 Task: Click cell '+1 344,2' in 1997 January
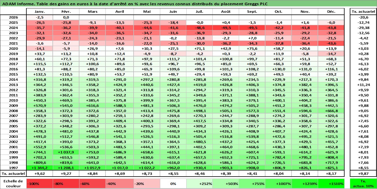pyautogui.click(x=39, y=168)
